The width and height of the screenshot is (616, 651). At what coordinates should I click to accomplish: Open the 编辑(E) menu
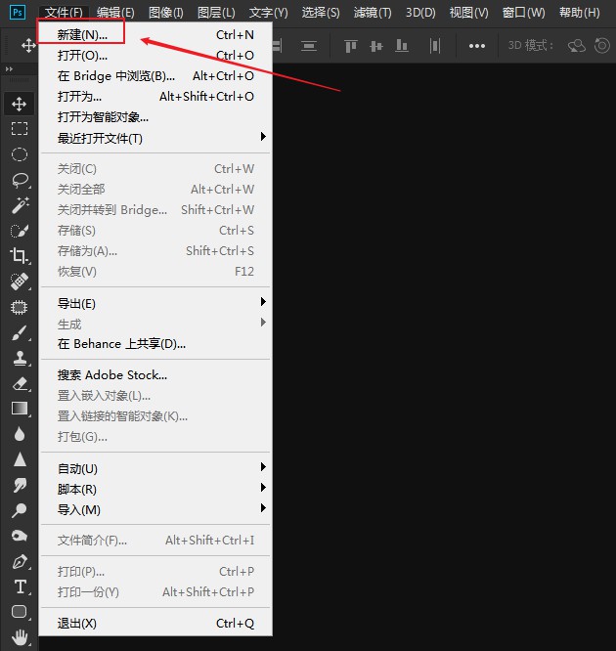pyautogui.click(x=115, y=13)
